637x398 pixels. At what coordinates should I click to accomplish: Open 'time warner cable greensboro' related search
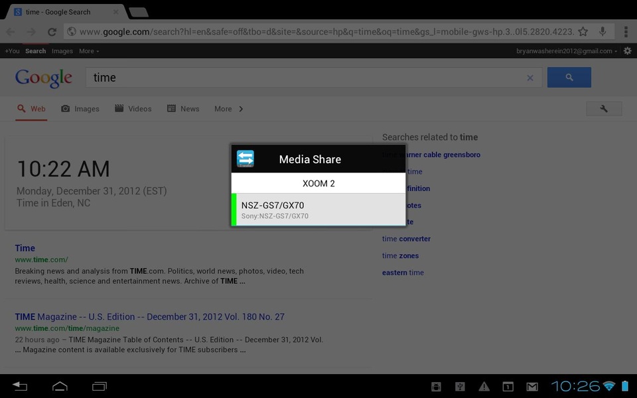point(431,155)
